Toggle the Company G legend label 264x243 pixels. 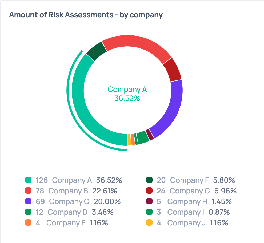tap(190, 191)
